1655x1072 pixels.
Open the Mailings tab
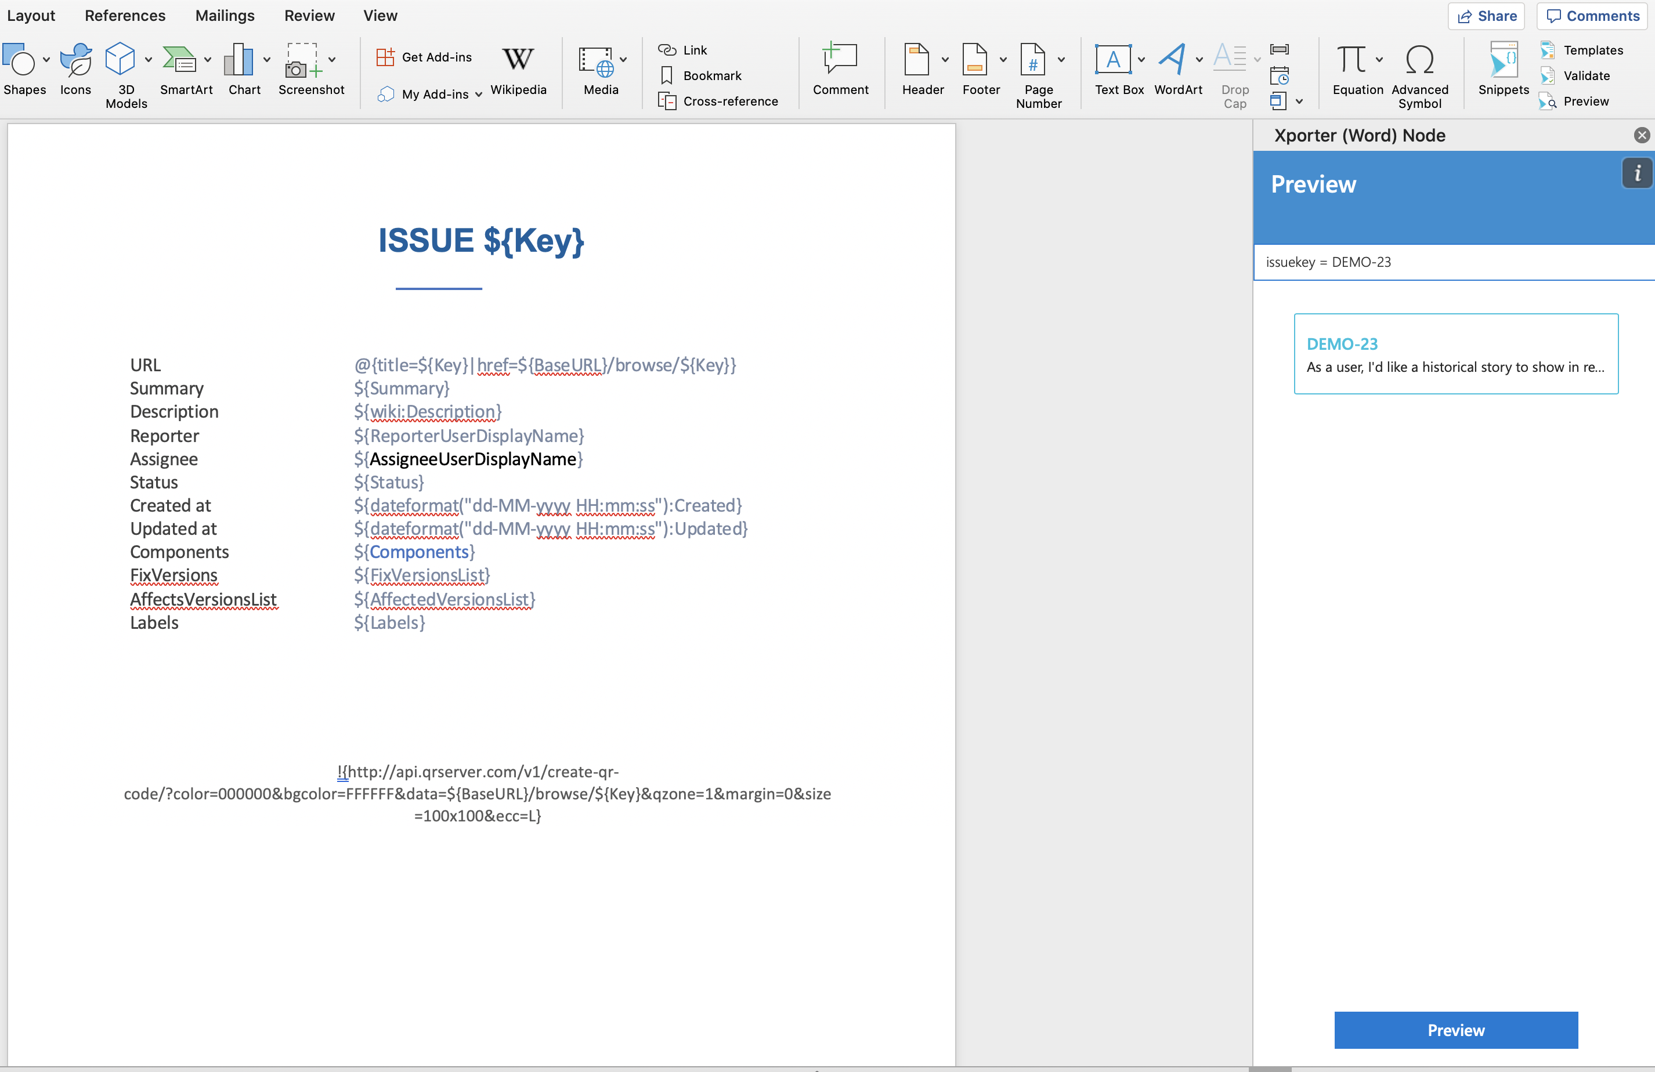(x=225, y=15)
